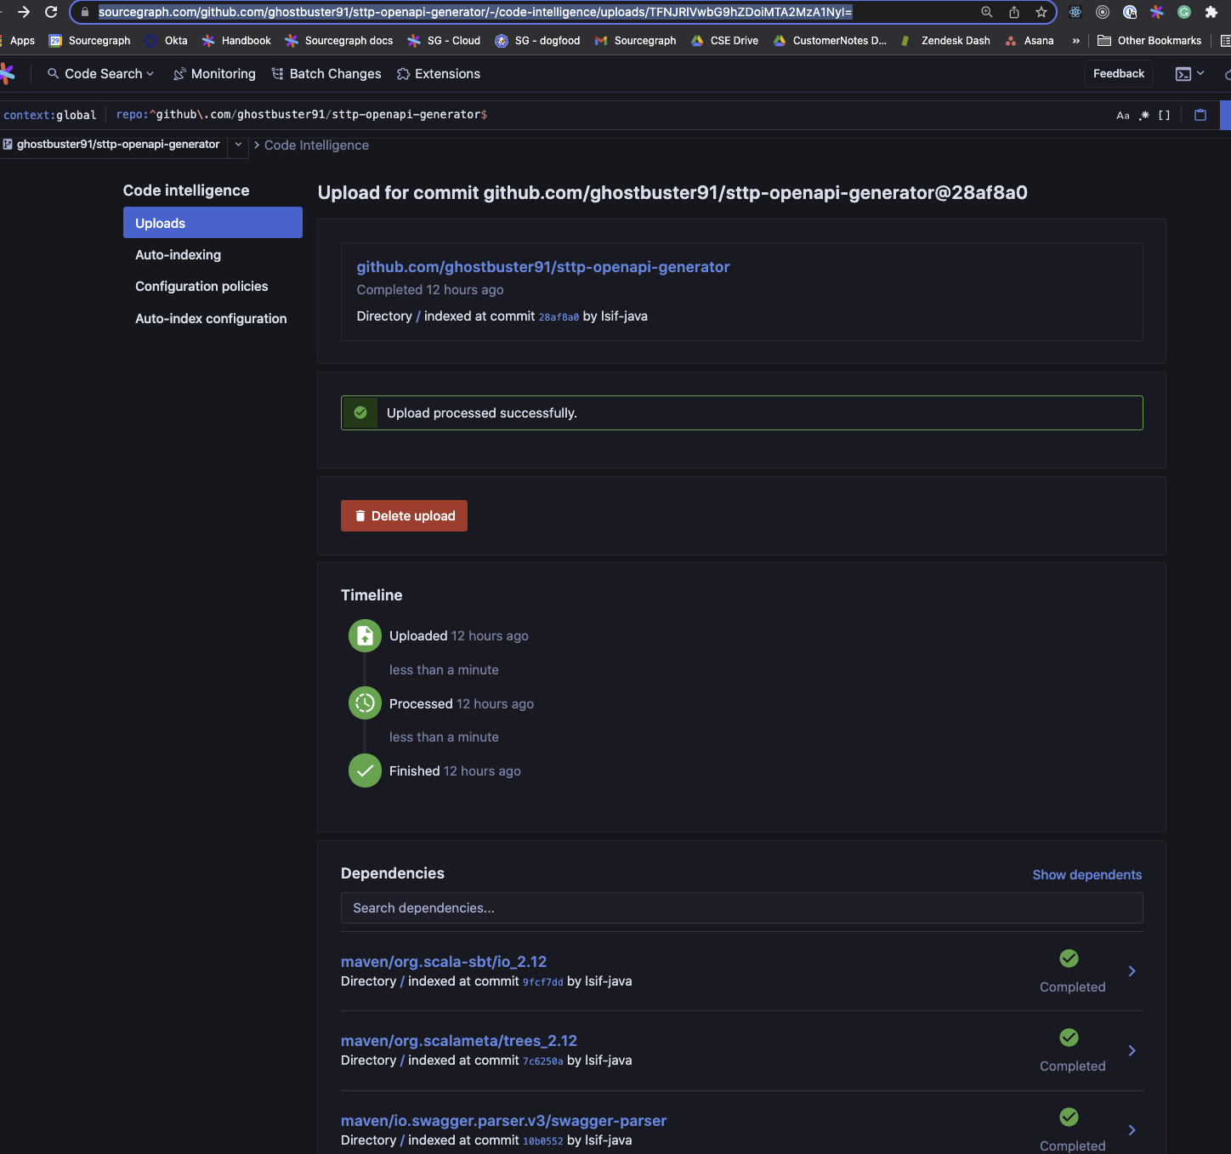1231x1154 pixels.
Task: Reload the page with the refresh icon
Action: [51, 12]
